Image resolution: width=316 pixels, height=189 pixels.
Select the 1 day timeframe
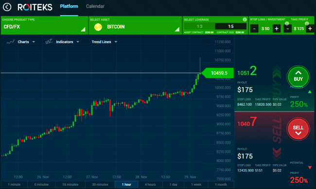174,184
